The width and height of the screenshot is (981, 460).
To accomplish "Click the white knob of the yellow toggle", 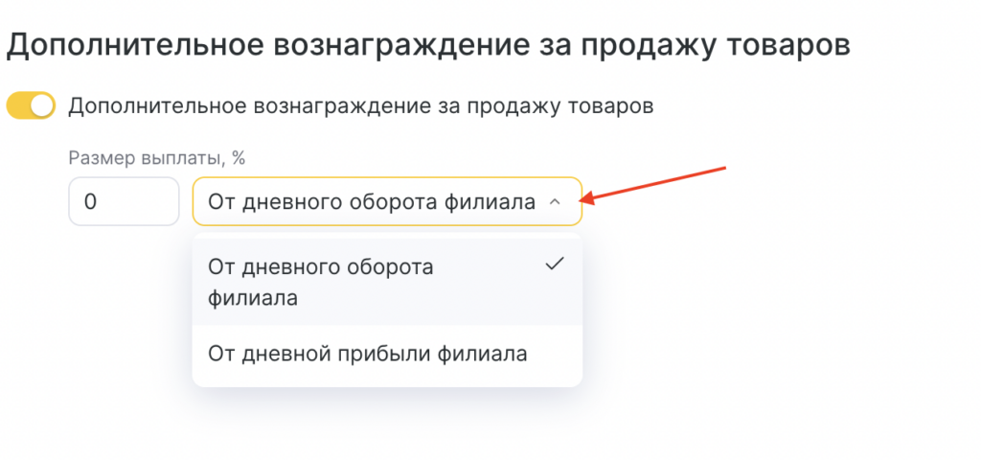I will click(41, 105).
